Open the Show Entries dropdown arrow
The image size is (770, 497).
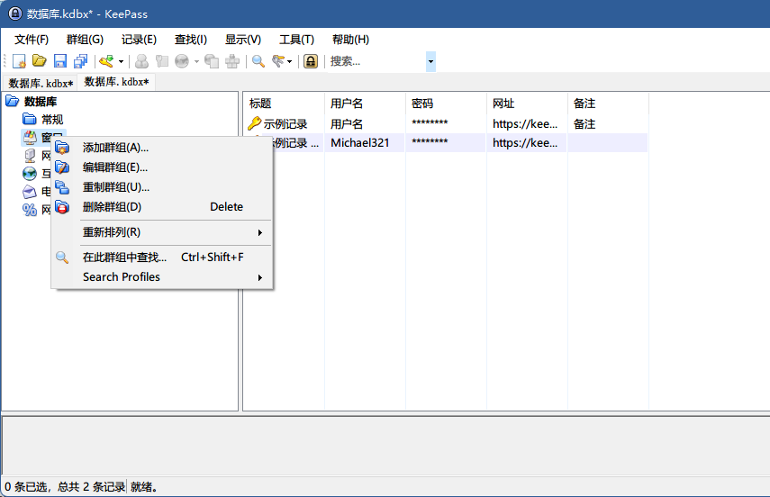pos(290,61)
